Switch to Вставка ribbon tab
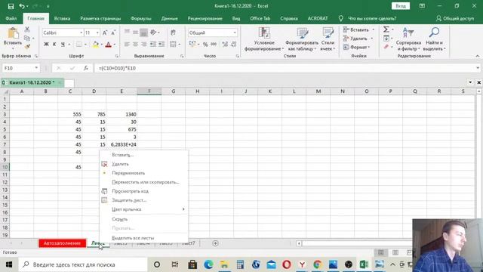Image resolution: width=483 pixels, height=272 pixels. click(62, 18)
